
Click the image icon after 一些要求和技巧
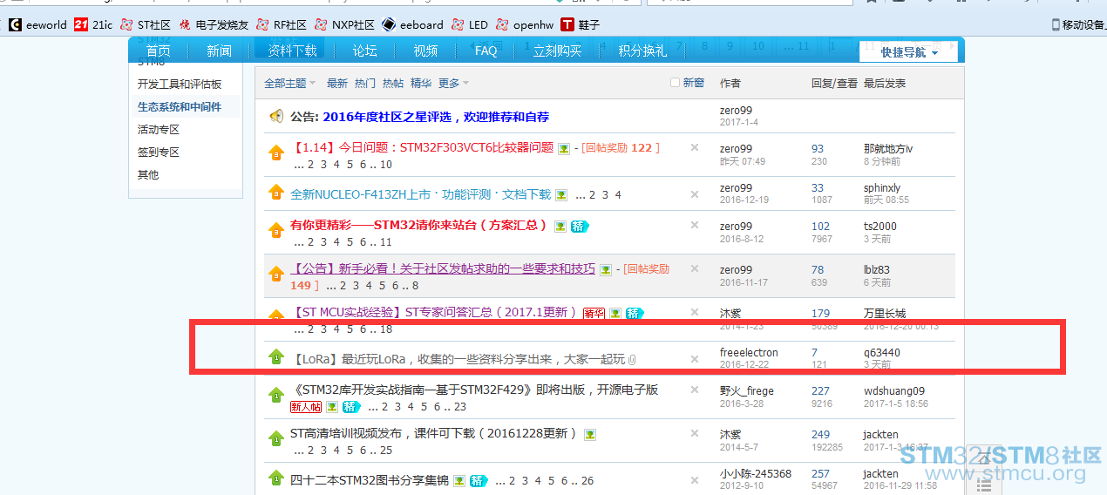click(605, 270)
